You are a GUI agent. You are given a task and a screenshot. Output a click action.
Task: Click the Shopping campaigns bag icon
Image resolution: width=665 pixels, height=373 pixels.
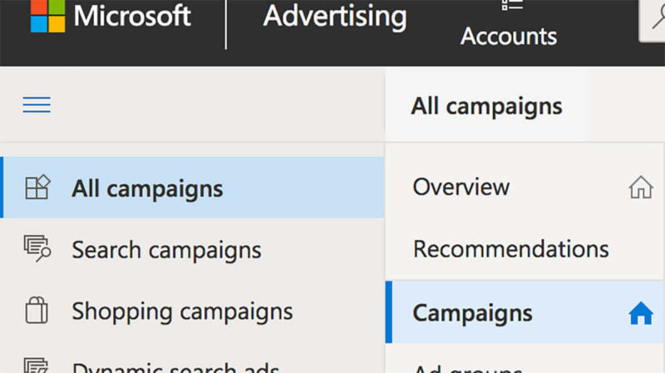click(37, 310)
